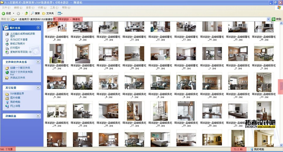Screen dimensions: 283x152
Task: Click the scrollbar down arrow
Action: (x=281, y=145)
